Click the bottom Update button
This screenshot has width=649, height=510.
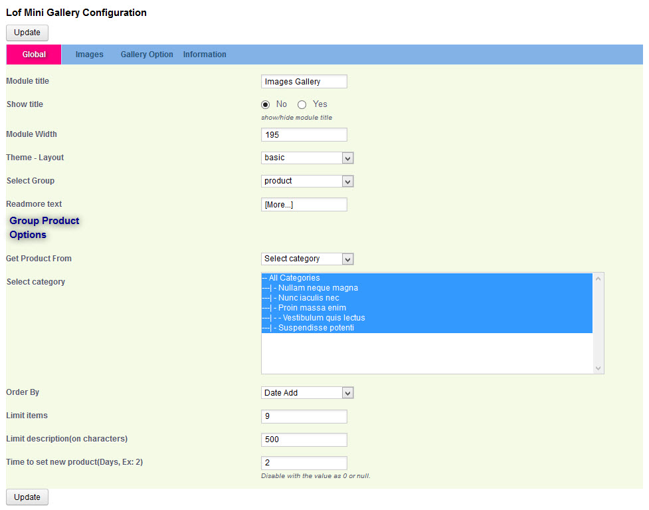tap(27, 497)
